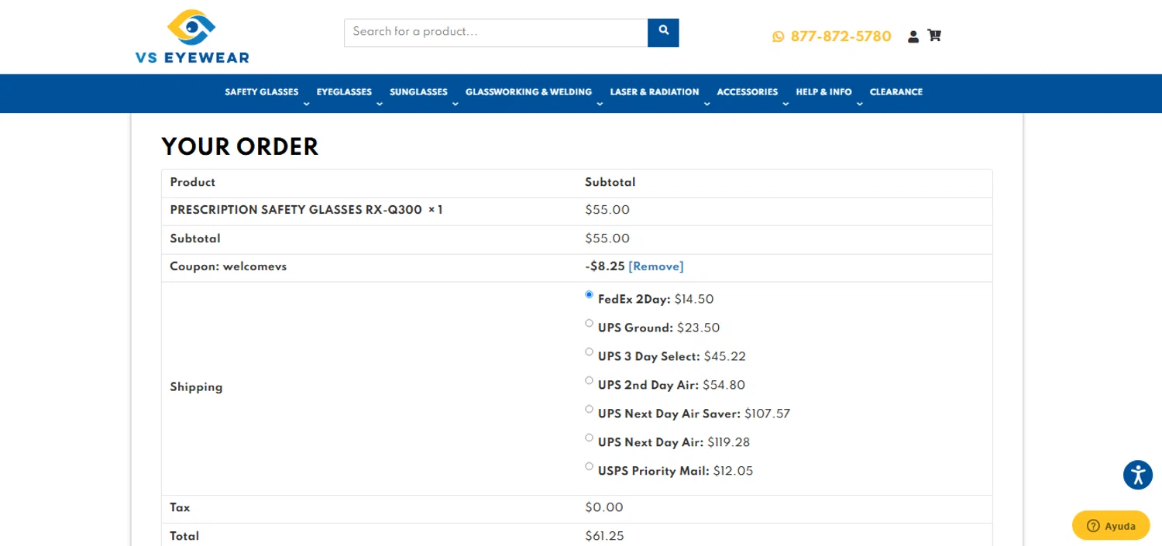Open Sunglasses menu item
1162x546 pixels.
(x=418, y=92)
